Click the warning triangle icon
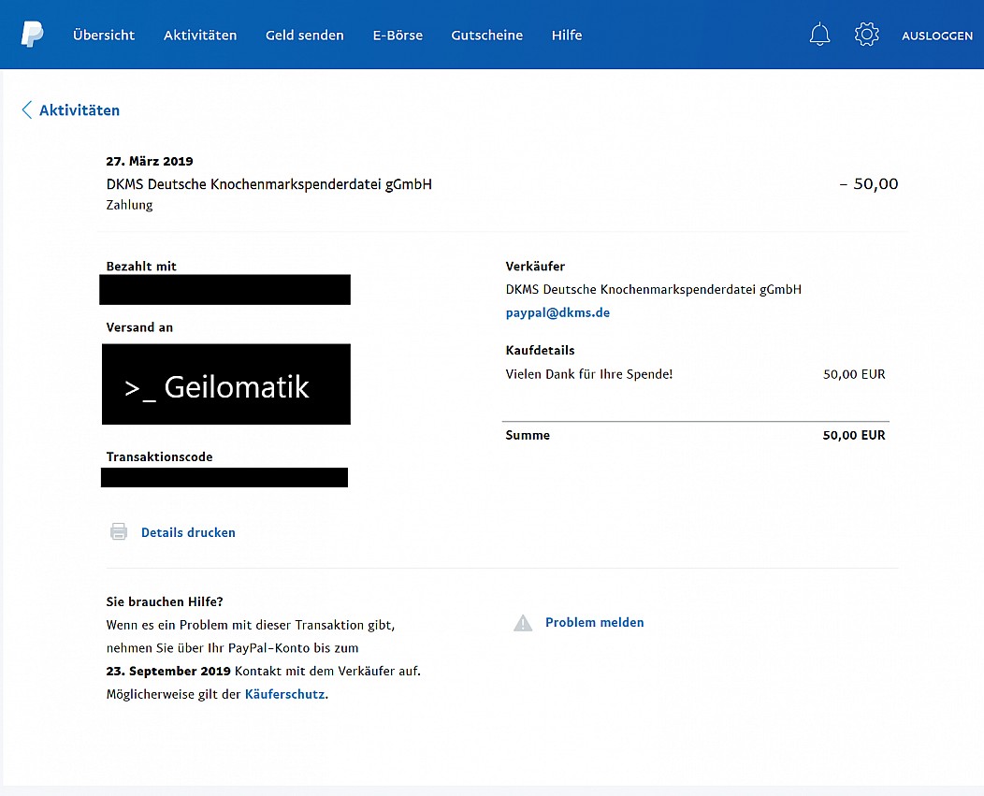Viewport: 984px width, 796px height. click(x=523, y=623)
